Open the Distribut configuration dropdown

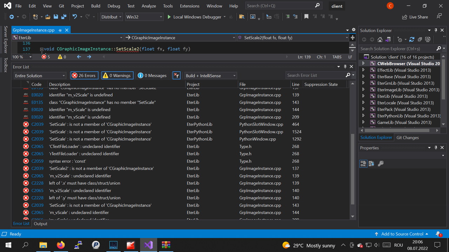point(111,17)
